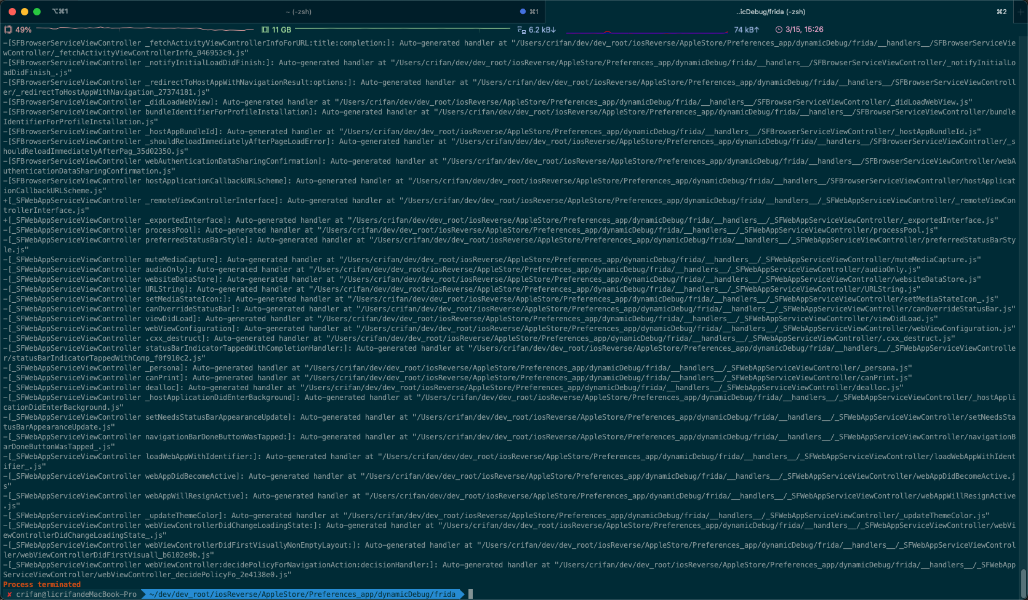Click the red x error mark in prompt
Screen dimensions: 1028x600
click(9, 594)
